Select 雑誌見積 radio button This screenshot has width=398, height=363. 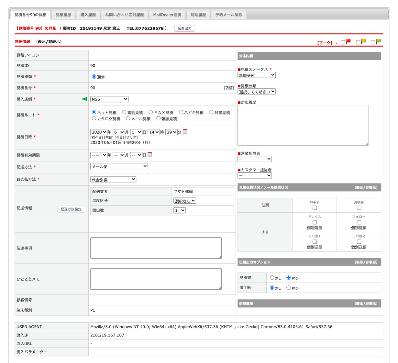(x=158, y=118)
